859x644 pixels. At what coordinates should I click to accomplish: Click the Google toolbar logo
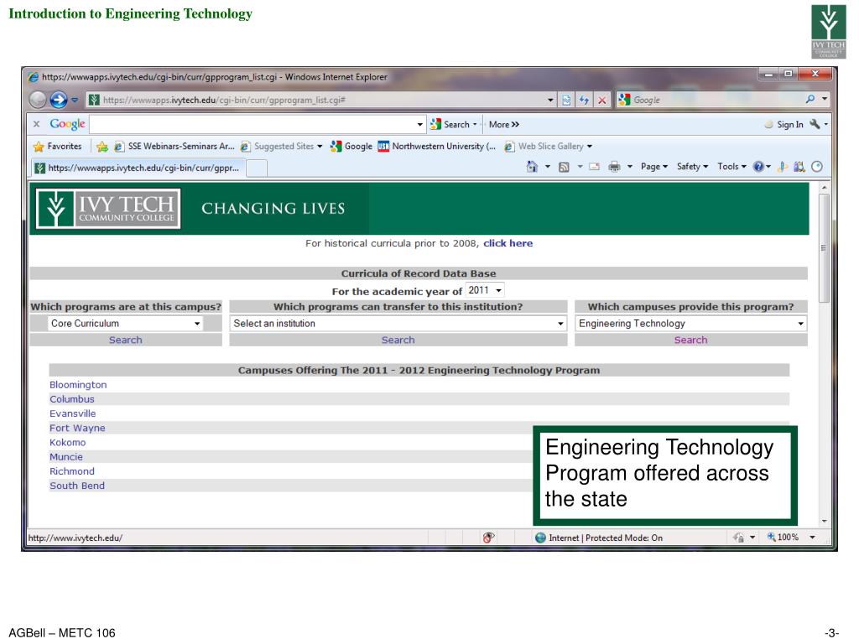pos(67,124)
